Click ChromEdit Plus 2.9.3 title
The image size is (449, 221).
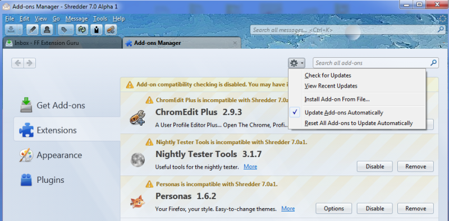tap(199, 112)
